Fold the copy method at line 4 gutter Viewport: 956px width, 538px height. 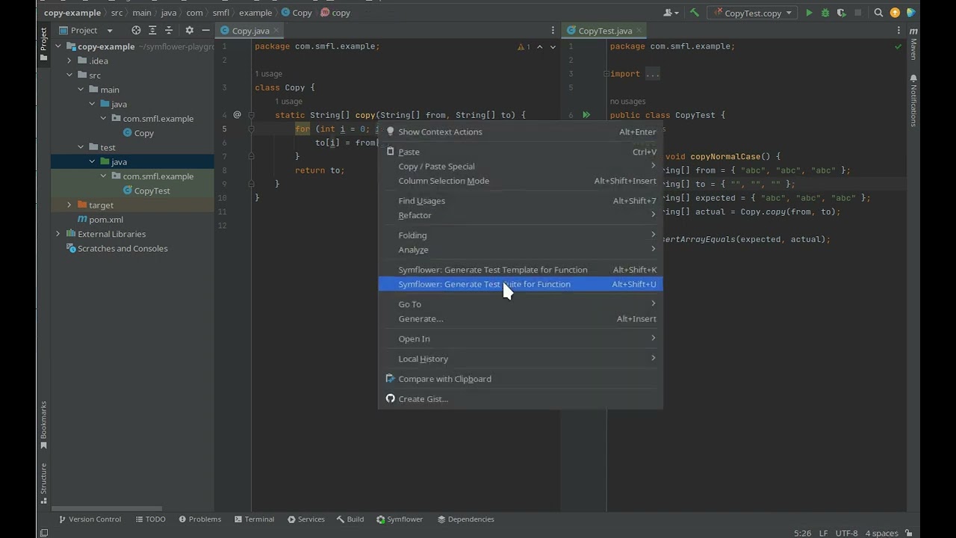[x=252, y=115]
